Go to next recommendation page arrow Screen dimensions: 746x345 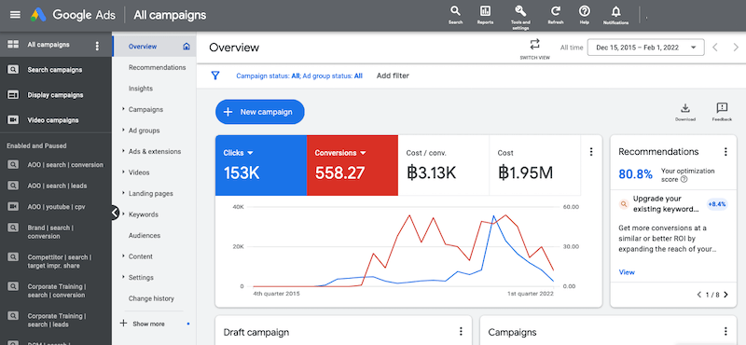point(726,295)
